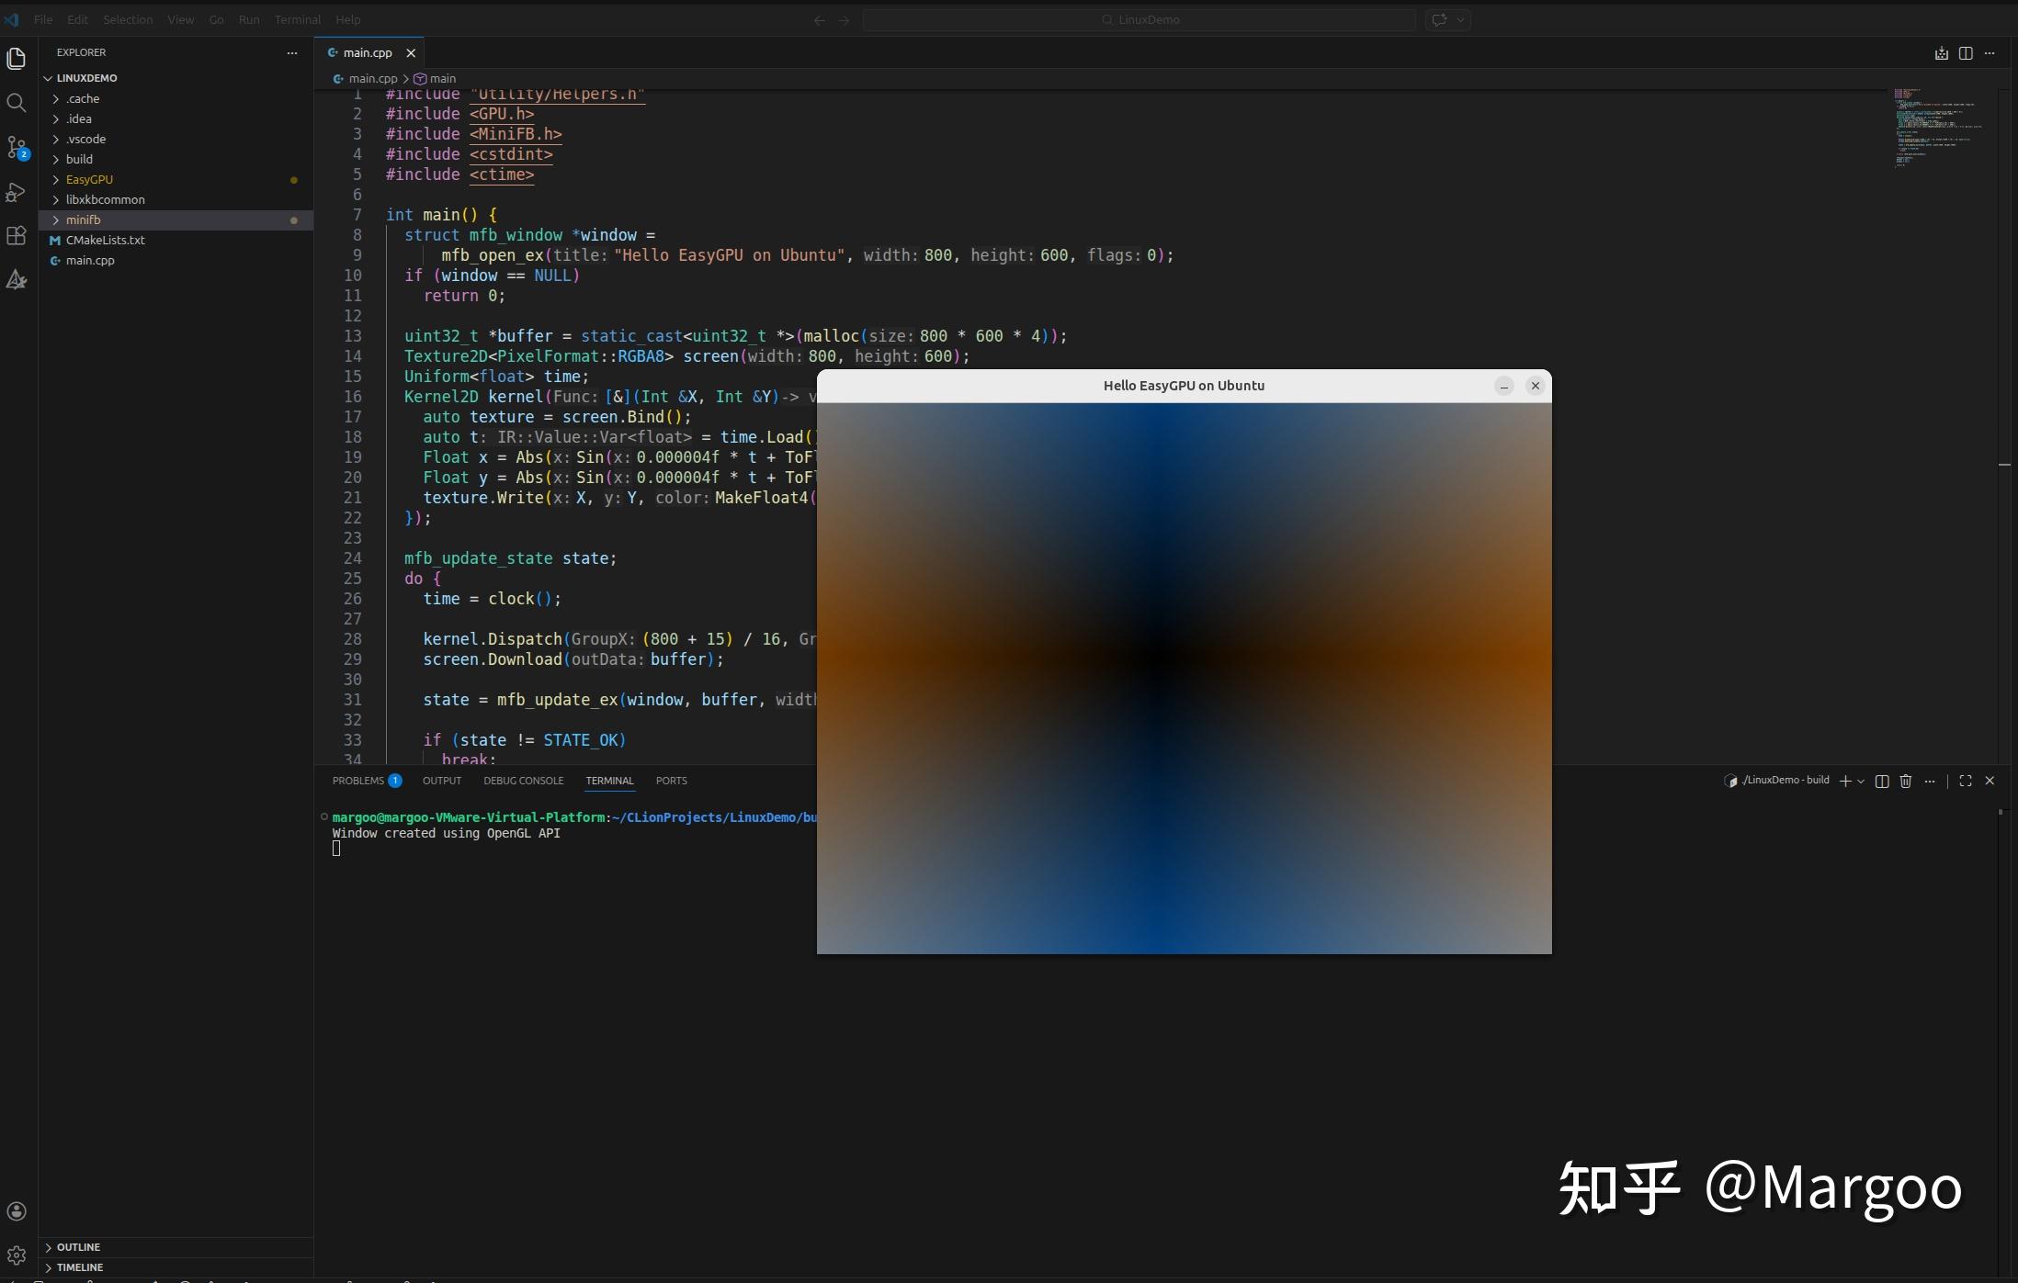Switch to the DEBUG CONSOLE tab

click(524, 781)
